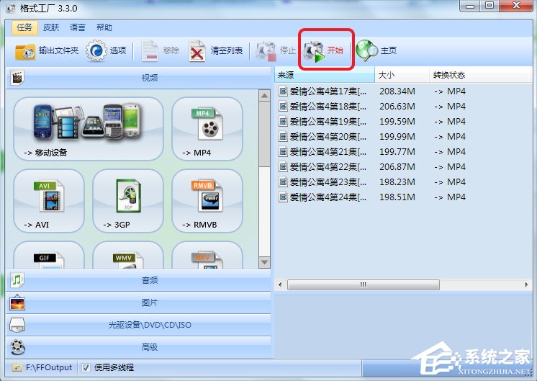Open the 帮助 help menu
Image resolution: width=537 pixels, height=381 pixels.
pos(104,28)
